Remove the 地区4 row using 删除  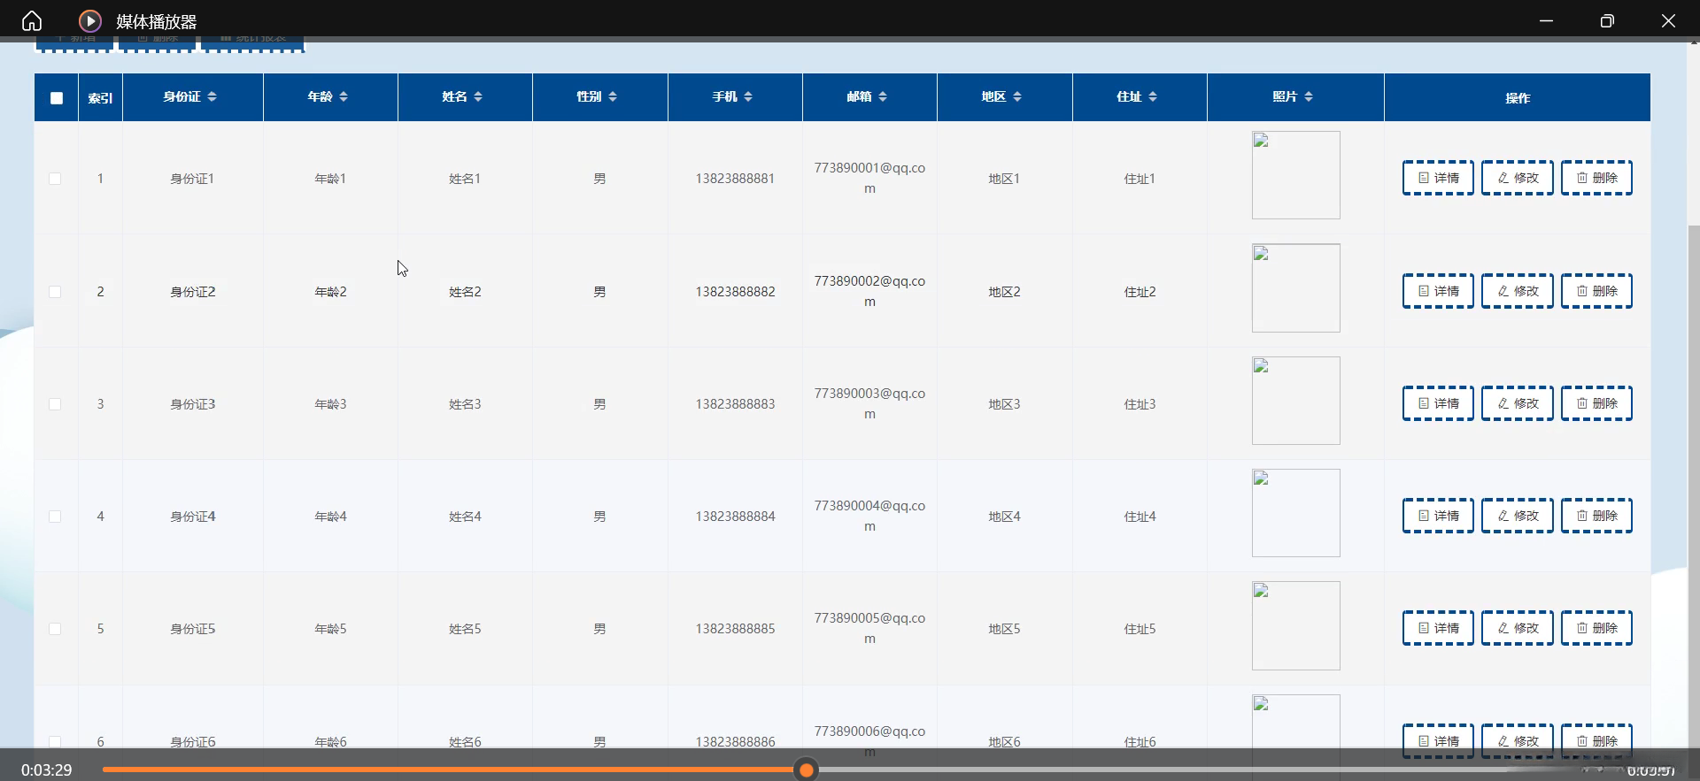click(x=1596, y=516)
